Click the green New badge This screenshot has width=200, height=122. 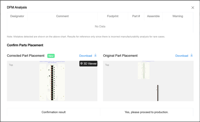coord(51,56)
